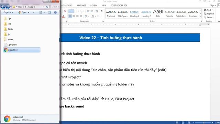Open Explorer help
The width and height of the screenshot is (220, 124).
click(55, 12)
